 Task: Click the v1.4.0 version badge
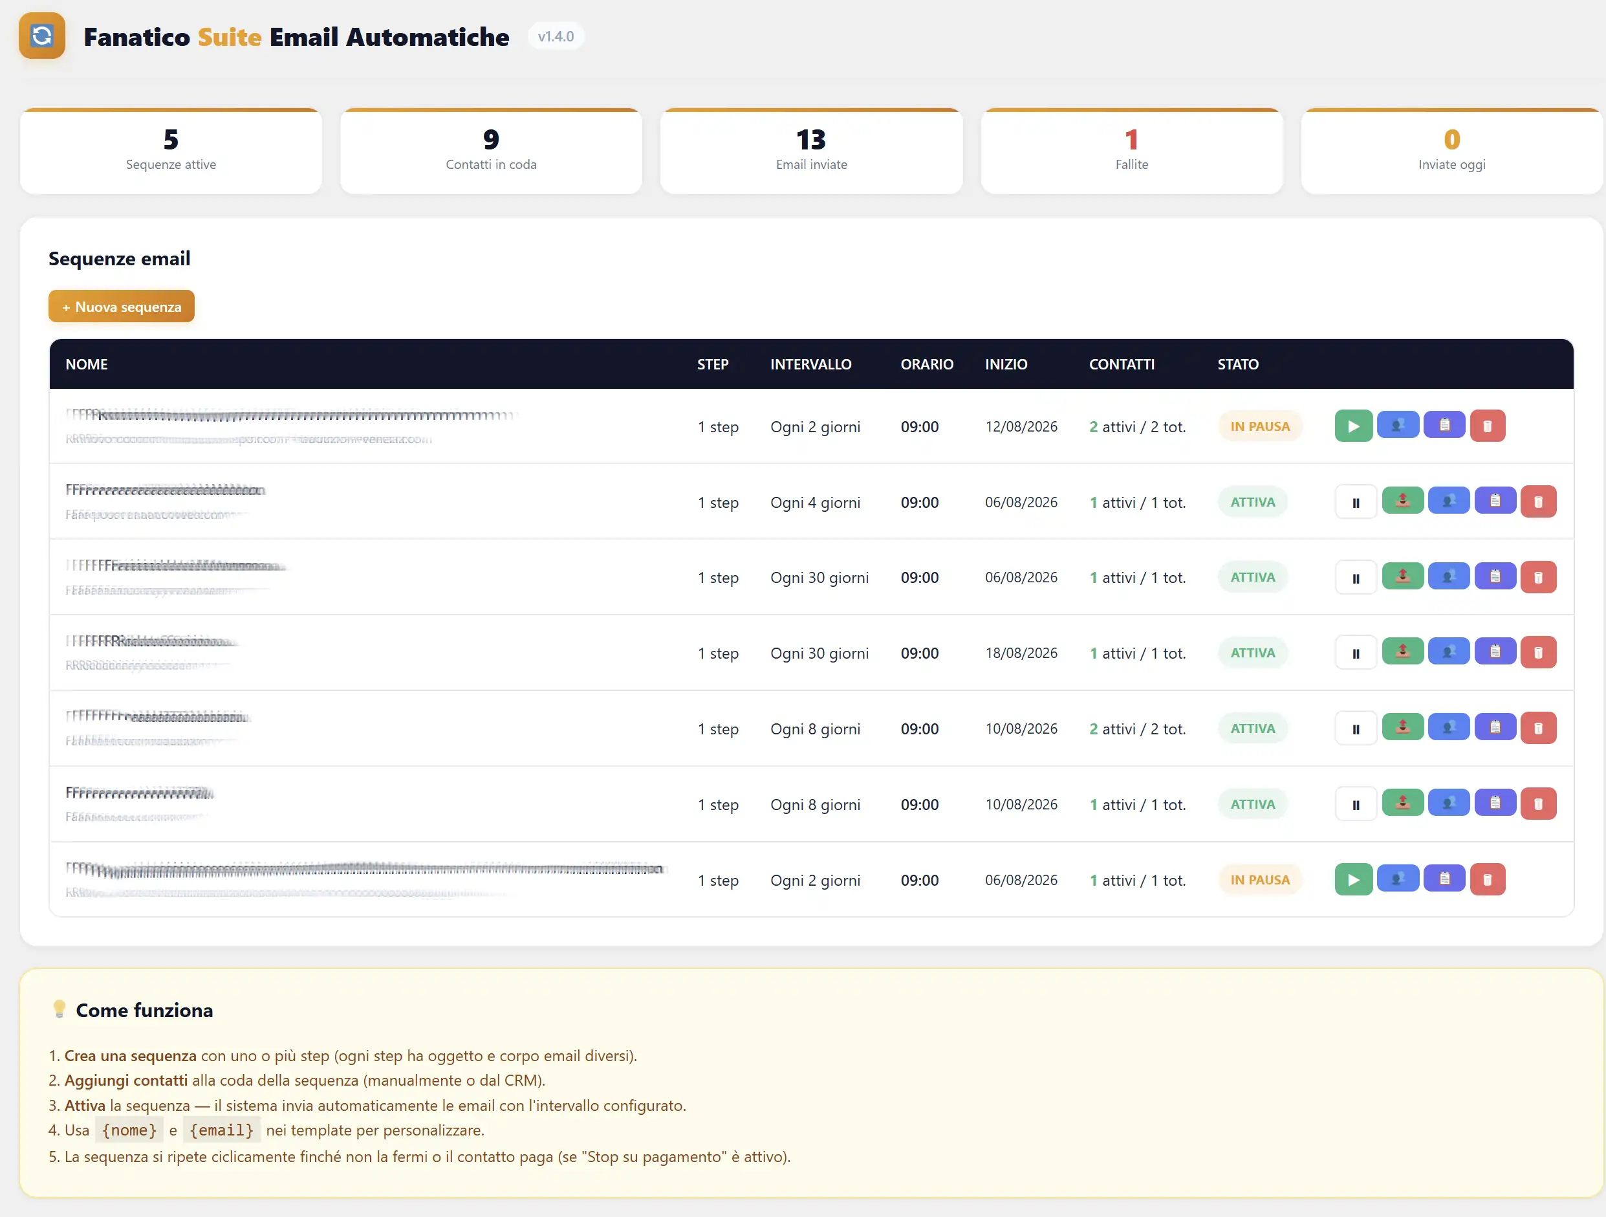(556, 36)
